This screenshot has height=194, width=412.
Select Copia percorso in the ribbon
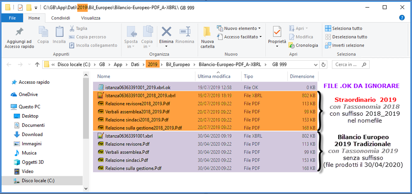click(87, 37)
